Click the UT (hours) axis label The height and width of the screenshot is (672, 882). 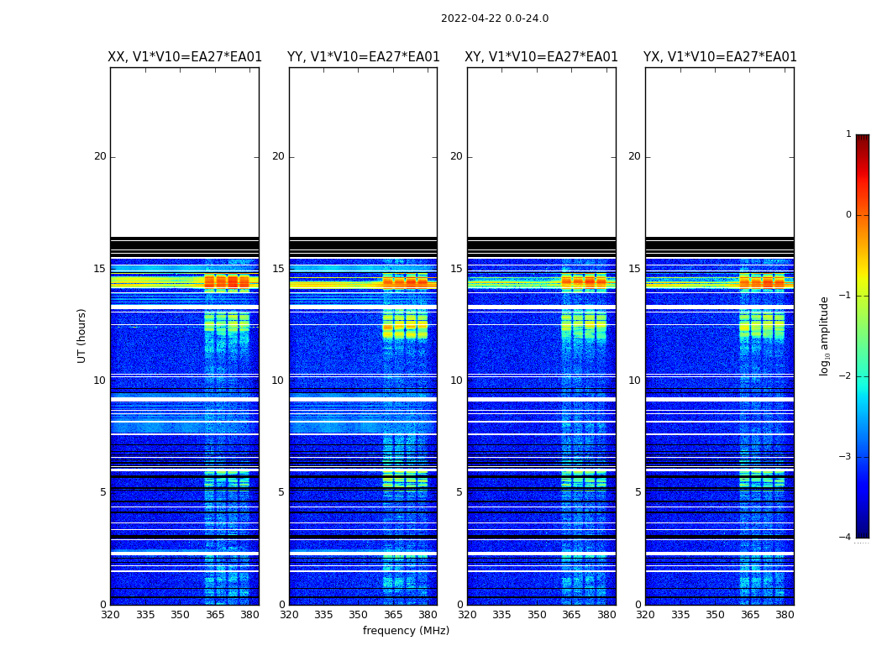(x=81, y=336)
